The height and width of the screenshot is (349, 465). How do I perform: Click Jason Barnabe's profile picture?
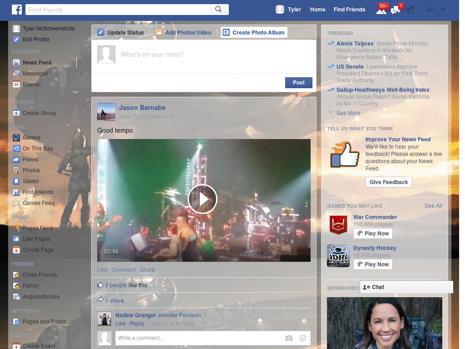[106, 112]
